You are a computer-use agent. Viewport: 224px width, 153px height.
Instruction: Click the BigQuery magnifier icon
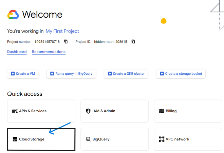pyautogui.click(x=88, y=139)
